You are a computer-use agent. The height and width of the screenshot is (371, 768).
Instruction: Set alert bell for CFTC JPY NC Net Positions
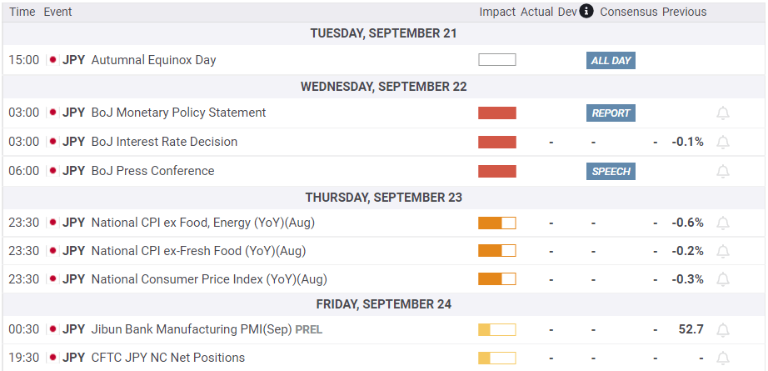[723, 358]
